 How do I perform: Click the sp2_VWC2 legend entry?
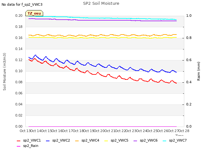(58, 140)
